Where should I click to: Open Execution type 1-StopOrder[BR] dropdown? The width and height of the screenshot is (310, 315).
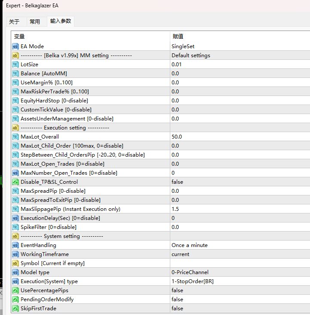pos(240,281)
